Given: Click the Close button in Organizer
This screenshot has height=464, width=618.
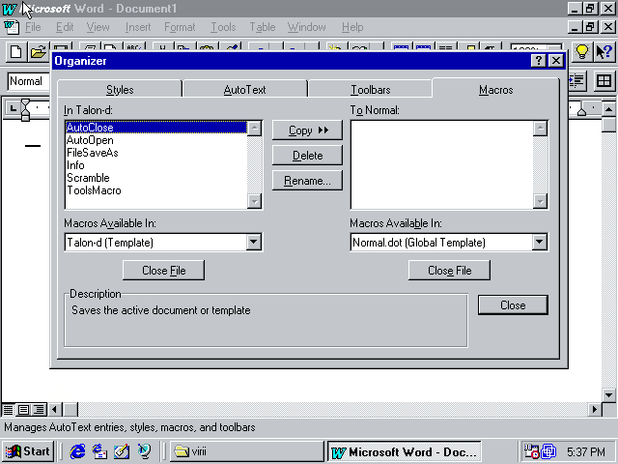Looking at the screenshot, I should pyautogui.click(x=513, y=305).
